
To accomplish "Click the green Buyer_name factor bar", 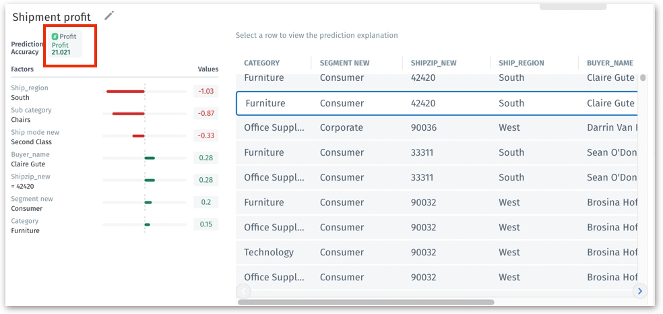I will click(x=150, y=158).
